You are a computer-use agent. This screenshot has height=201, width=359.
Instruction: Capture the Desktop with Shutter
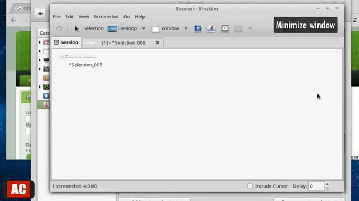coord(122,28)
